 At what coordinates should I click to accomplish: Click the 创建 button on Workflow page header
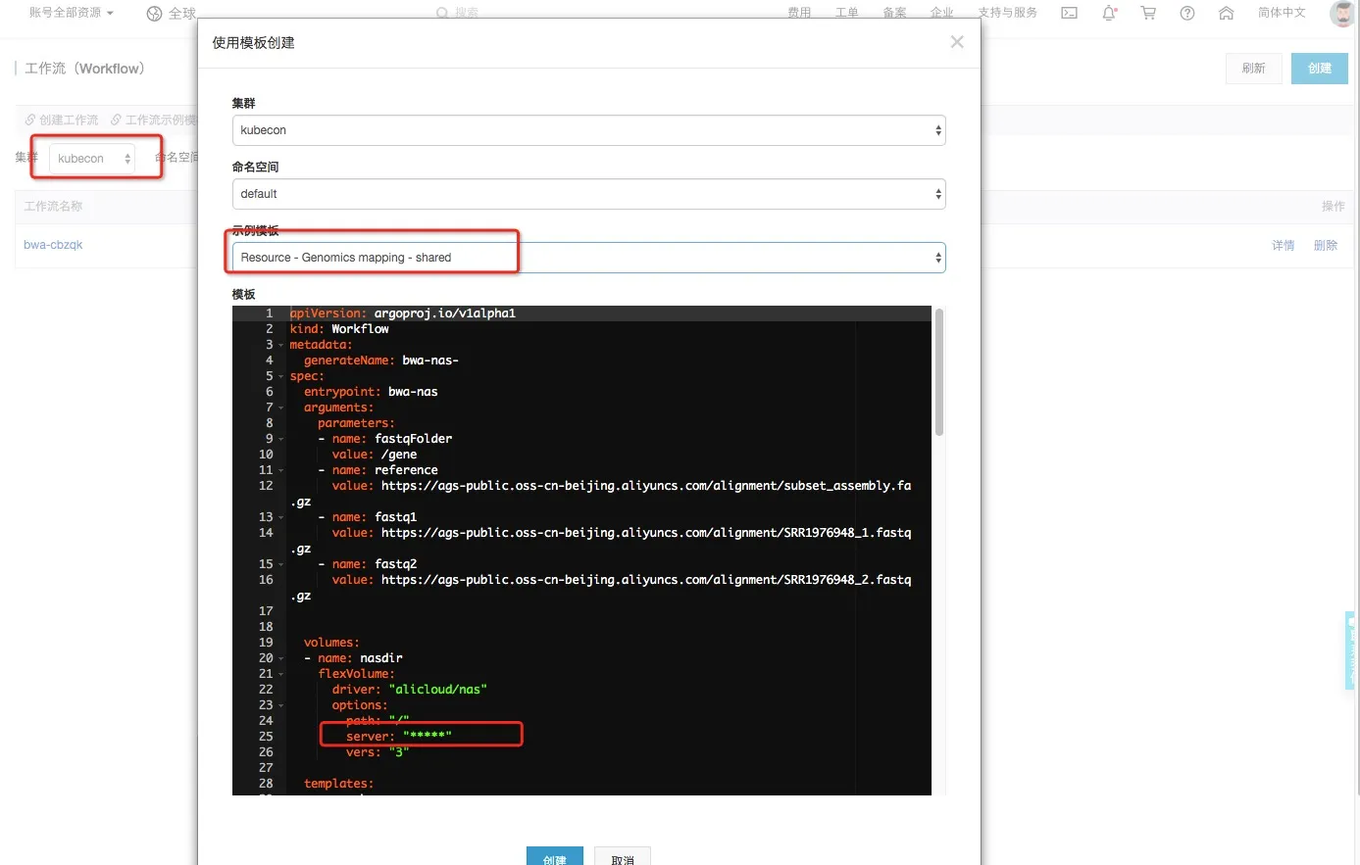point(1320,69)
